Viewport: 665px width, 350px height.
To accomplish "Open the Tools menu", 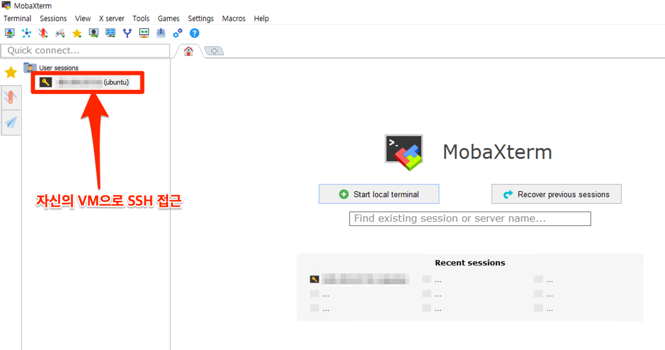I will click(141, 19).
